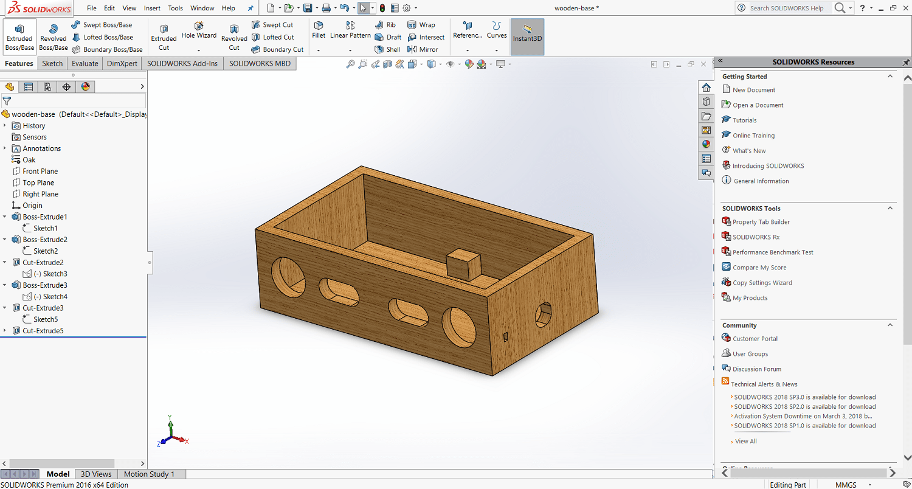Open the Curves tool
912x489 pixels.
click(497, 30)
